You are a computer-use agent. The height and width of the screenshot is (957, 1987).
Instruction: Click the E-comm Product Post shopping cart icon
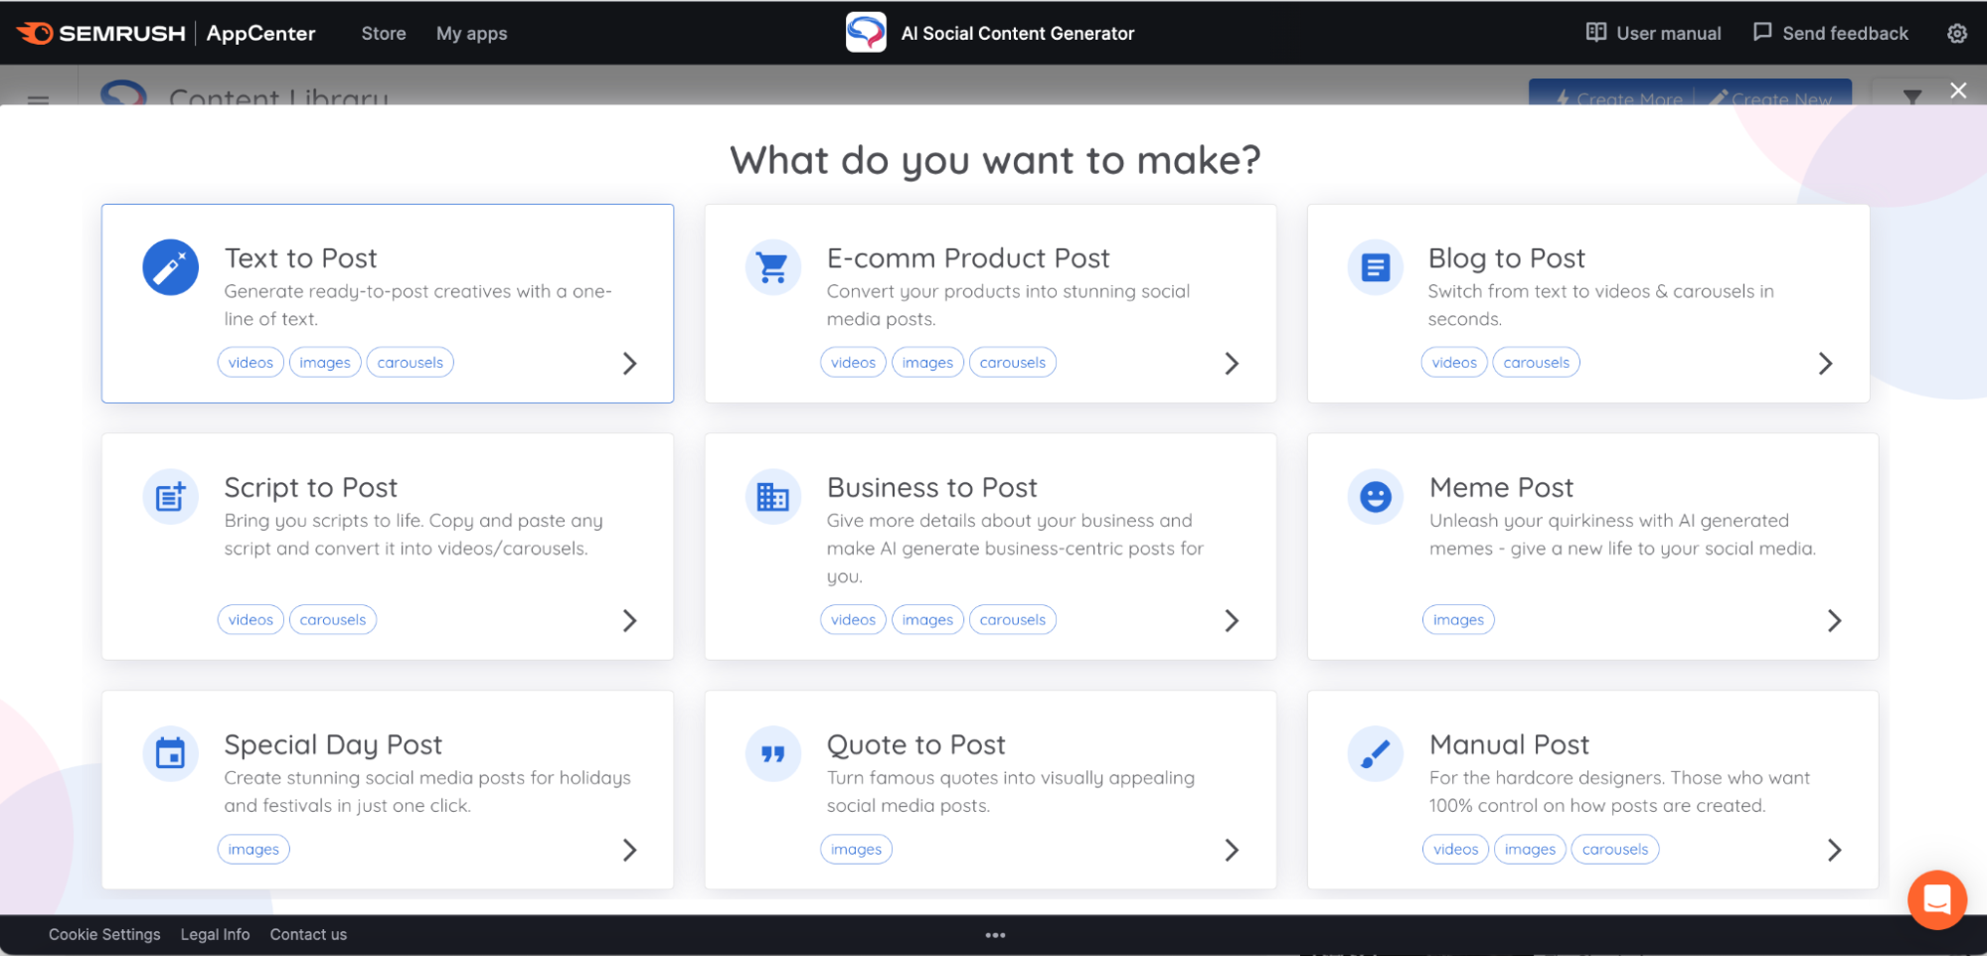[x=772, y=267]
